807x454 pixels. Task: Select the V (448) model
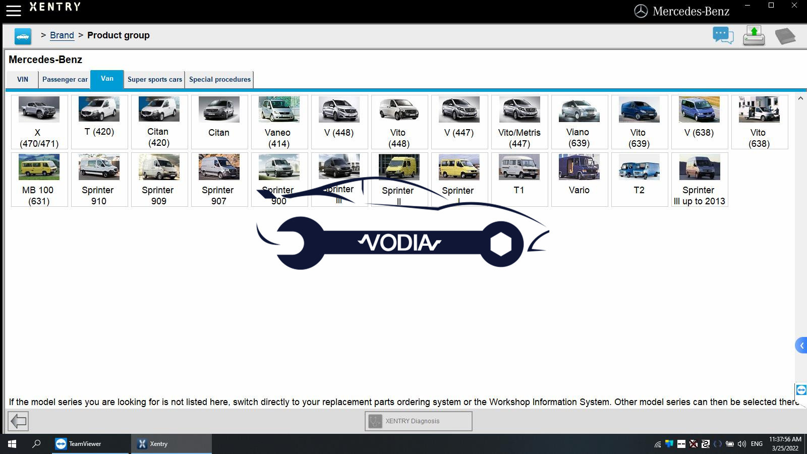point(339,122)
